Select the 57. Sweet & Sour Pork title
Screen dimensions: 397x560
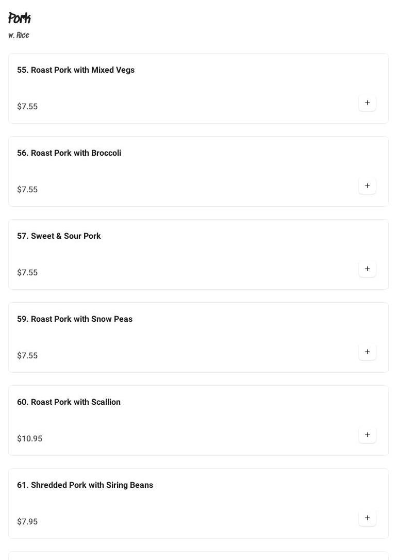click(x=59, y=236)
